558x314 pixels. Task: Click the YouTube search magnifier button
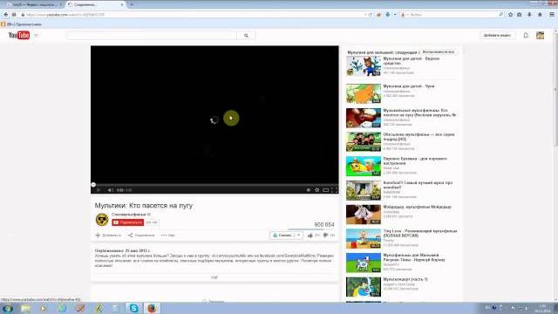pyautogui.click(x=246, y=36)
